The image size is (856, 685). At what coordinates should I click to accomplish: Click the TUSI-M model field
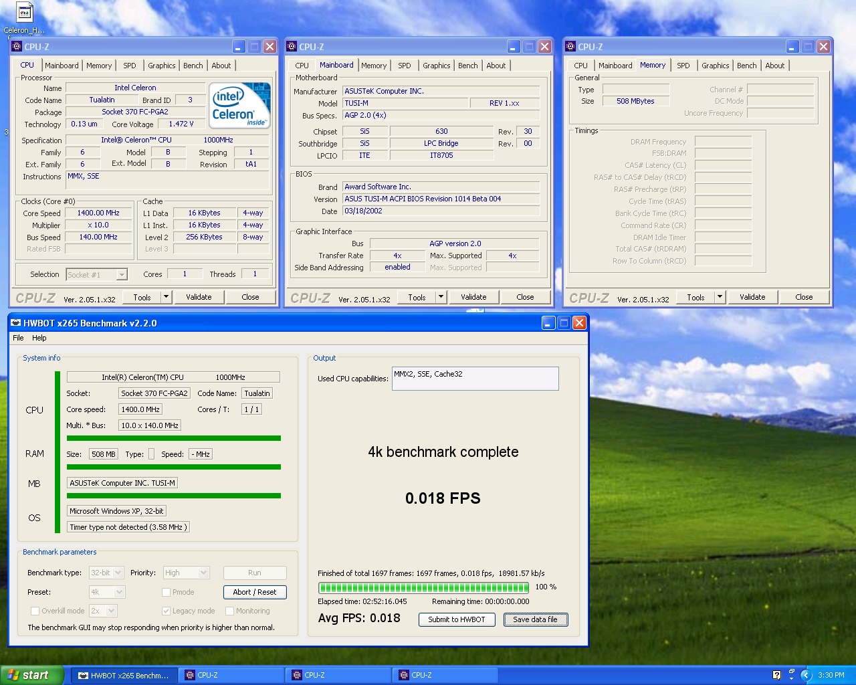click(x=406, y=103)
